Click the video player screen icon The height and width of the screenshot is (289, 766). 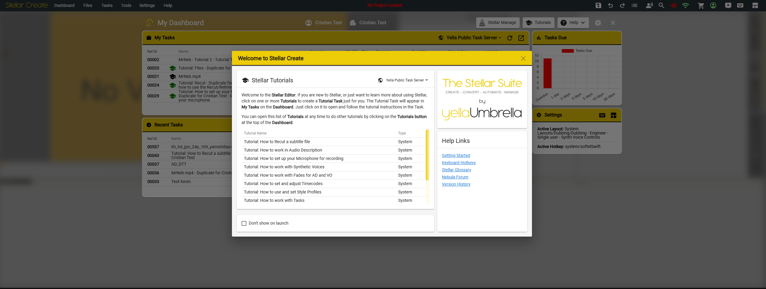[728, 5]
